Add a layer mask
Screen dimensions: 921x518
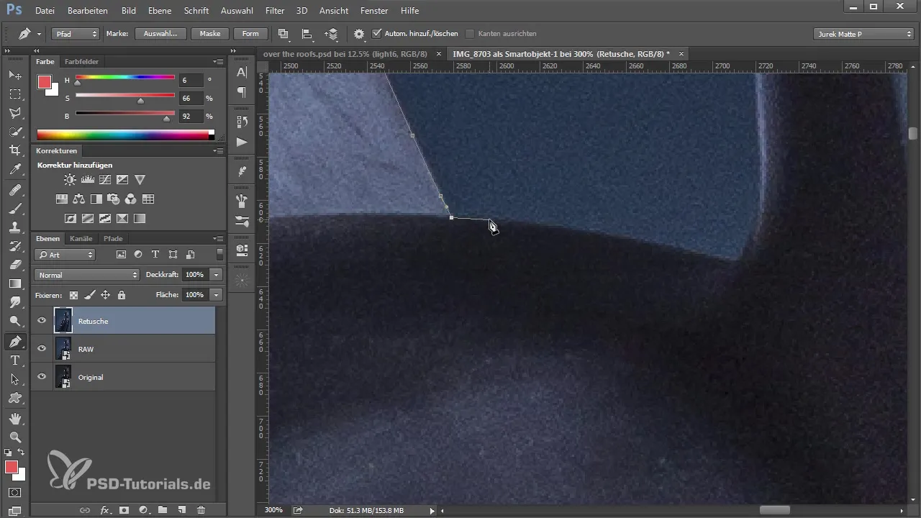pyautogui.click(x=124, y=509)
